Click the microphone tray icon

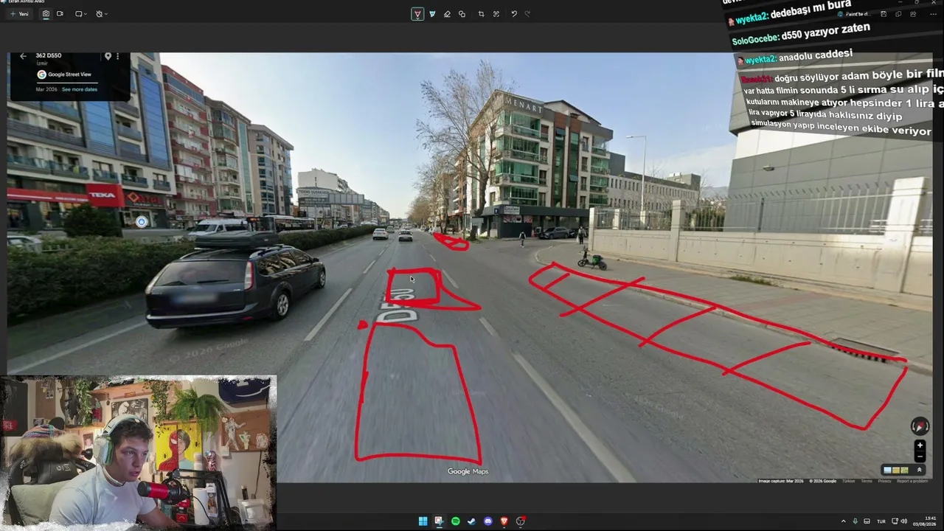coord(855,521)
